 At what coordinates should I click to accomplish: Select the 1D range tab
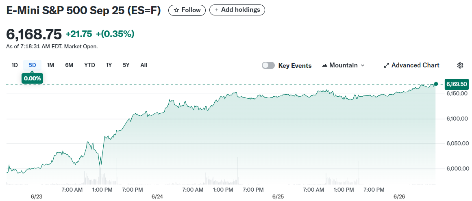(x=15, y=65)
